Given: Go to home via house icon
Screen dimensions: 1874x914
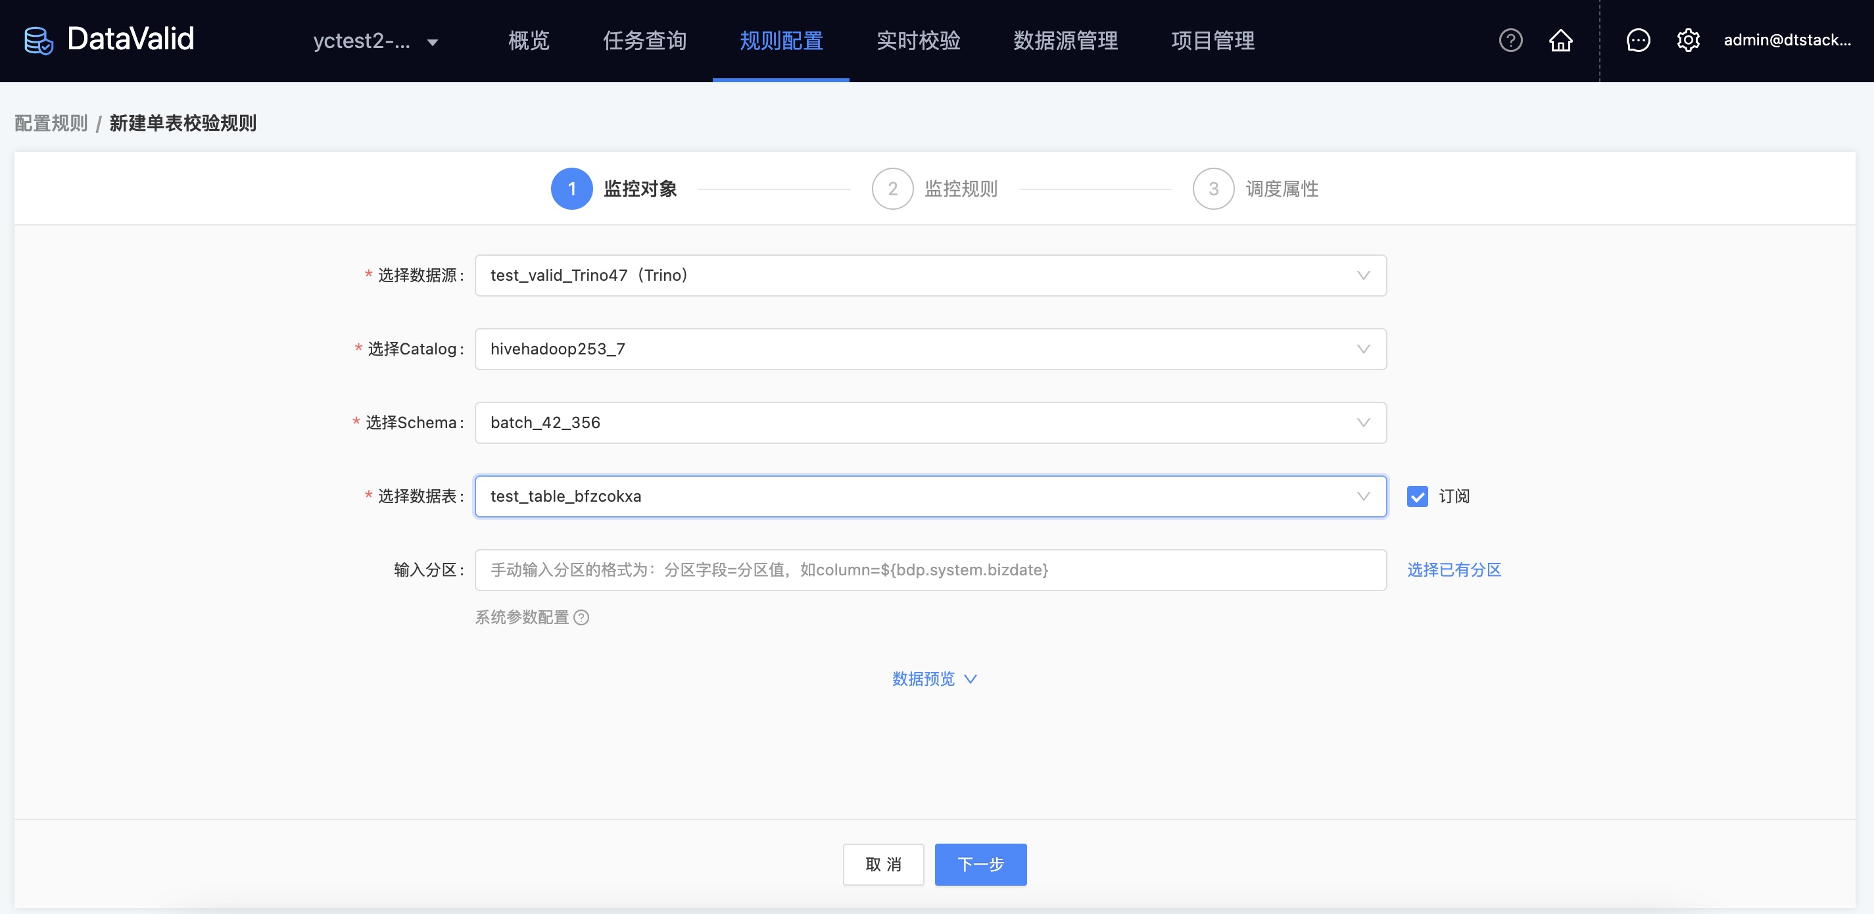Looking at the screenshot, I should pos(1560,40).
